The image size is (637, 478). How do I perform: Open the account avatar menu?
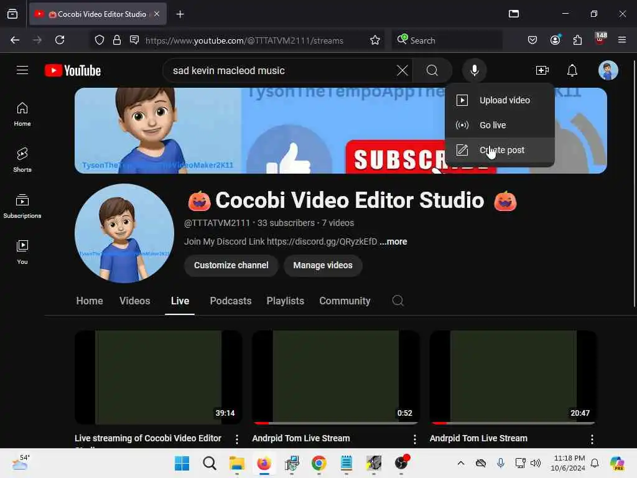(x=608, y=70)
